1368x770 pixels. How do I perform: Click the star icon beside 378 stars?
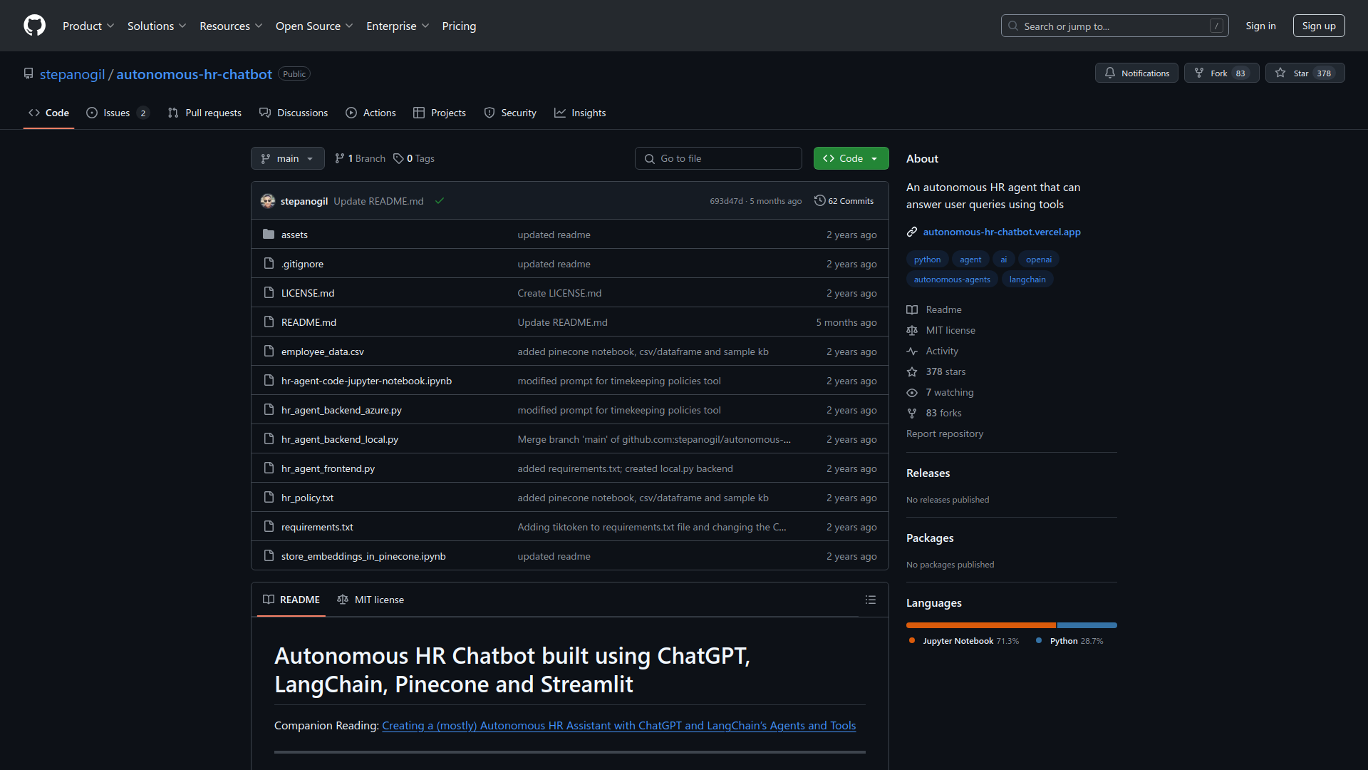click(912, 371)
